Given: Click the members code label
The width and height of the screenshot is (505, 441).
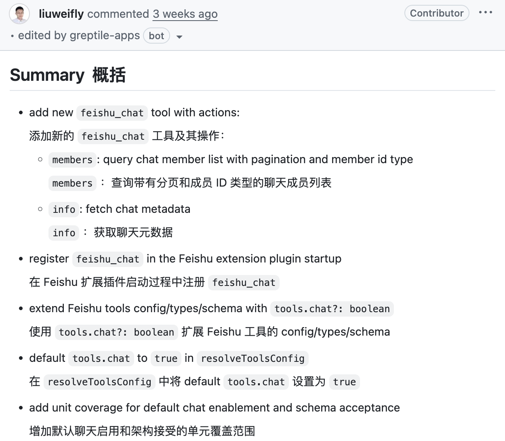Looking at the screenshot, I should [x=72, y=160].
